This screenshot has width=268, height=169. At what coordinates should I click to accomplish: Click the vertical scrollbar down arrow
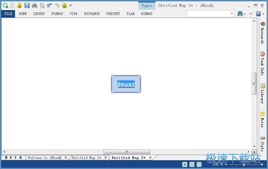[x=254, y=146]
